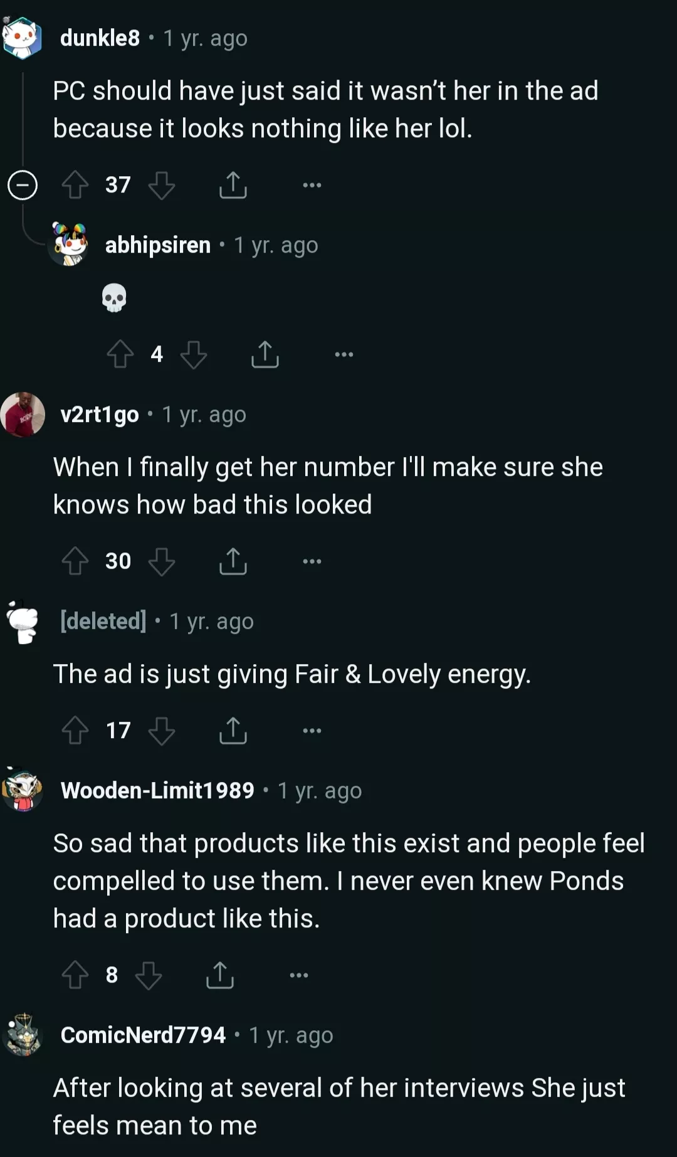Upvote dunkle8's comment

(75, 185)
